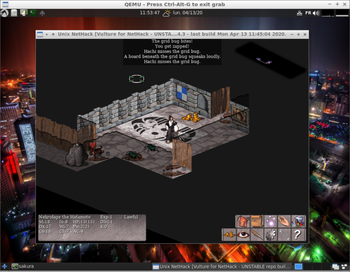Screen dimensions: 350x272
Task: Click the squeaky board message line
Action: coord(172,56)
